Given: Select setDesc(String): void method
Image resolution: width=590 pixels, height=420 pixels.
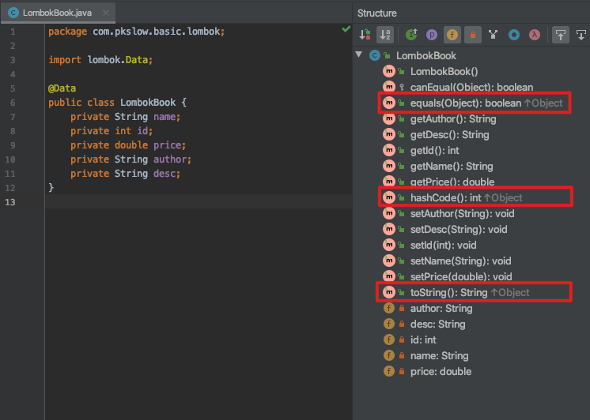Looking at the screenshot, I should (459, 229).
